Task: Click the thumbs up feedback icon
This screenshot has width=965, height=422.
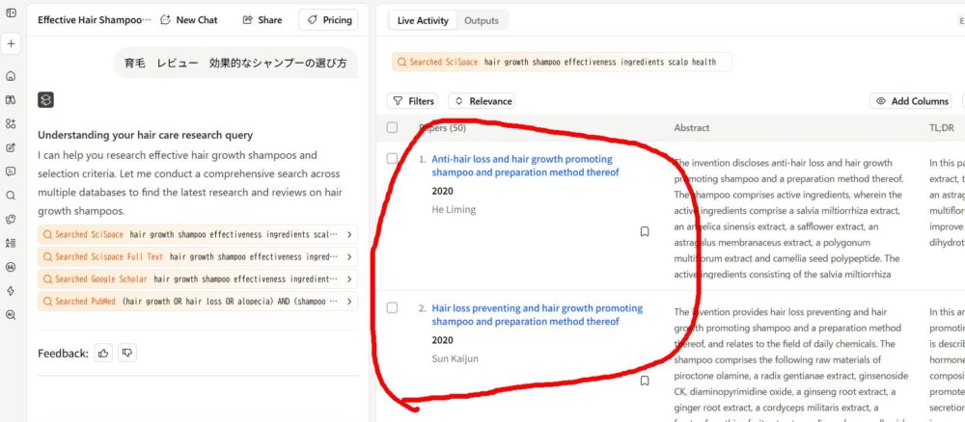Action: [x=103, y=354]
